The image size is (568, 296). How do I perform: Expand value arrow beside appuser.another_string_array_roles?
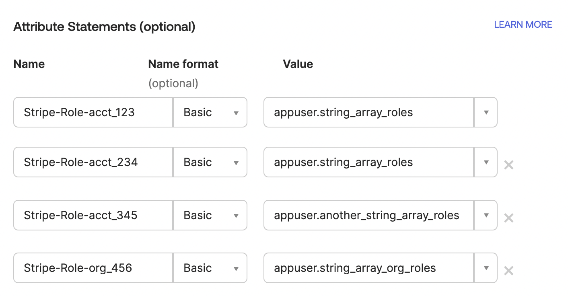[486, 215]
